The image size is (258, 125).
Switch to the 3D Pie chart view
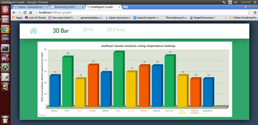tap(88, 30)
